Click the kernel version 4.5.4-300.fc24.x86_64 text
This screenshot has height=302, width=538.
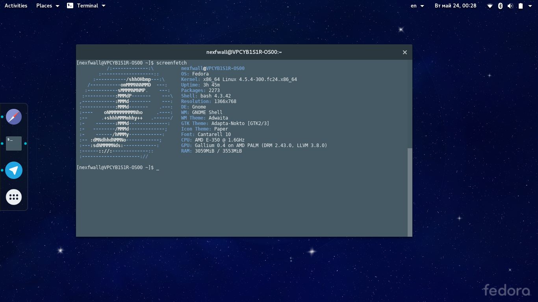click(268, 79)
